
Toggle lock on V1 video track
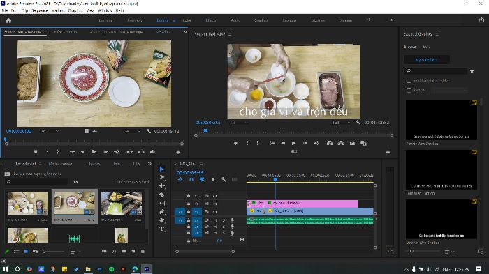click(189, 212)
